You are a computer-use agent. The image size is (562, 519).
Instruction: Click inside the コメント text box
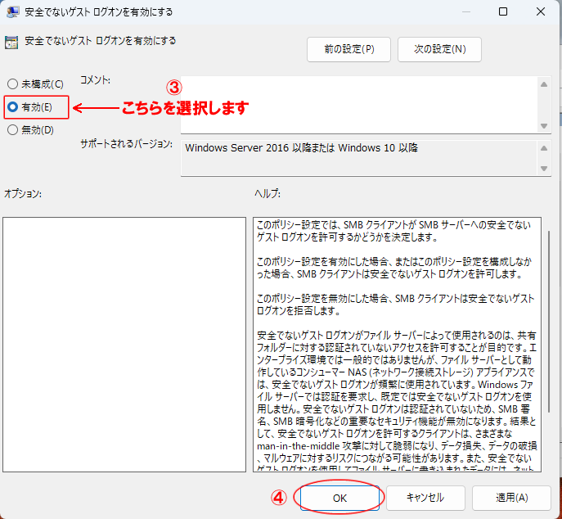[358, 105]
